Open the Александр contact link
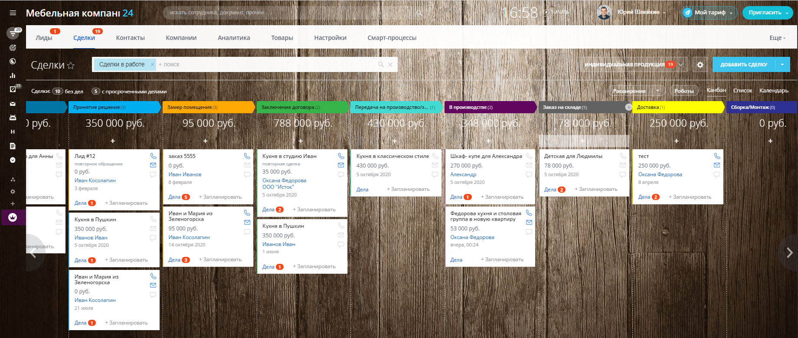 [463, 174]
